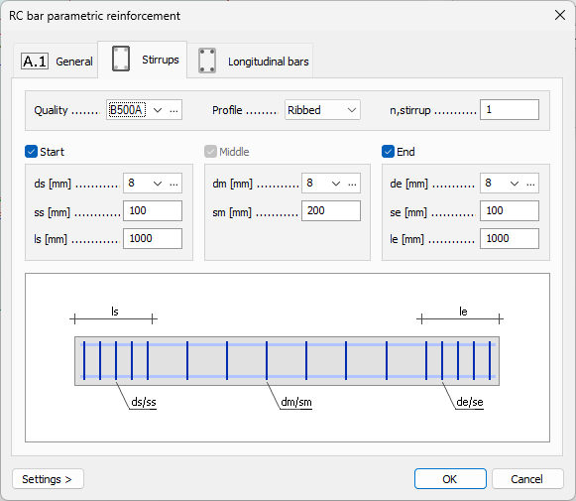The height and width of the screenshot is (501, 576).
Task: Close the RC bar parametric reinforcement dialog
Action: [x=560, y=15]
